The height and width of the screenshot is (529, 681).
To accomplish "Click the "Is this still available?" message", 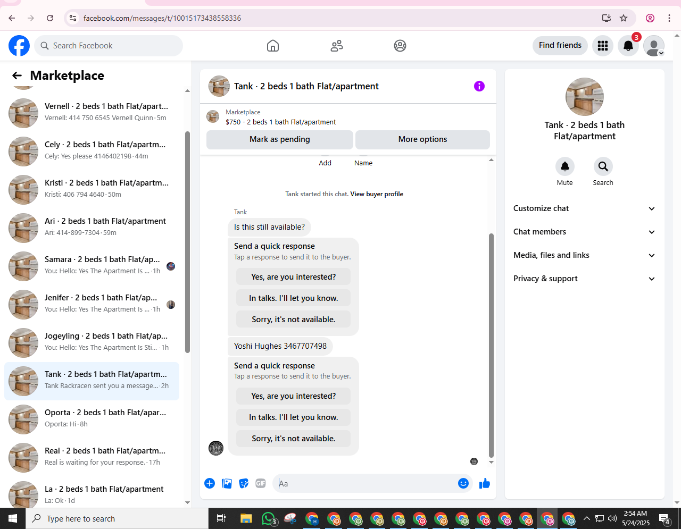I will [x=269, y=227].
